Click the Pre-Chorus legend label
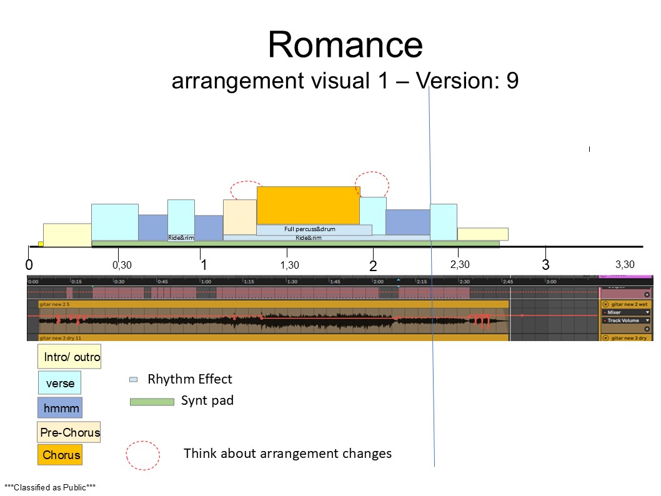The height and width of the screenshot is (496, 661). 69,432
